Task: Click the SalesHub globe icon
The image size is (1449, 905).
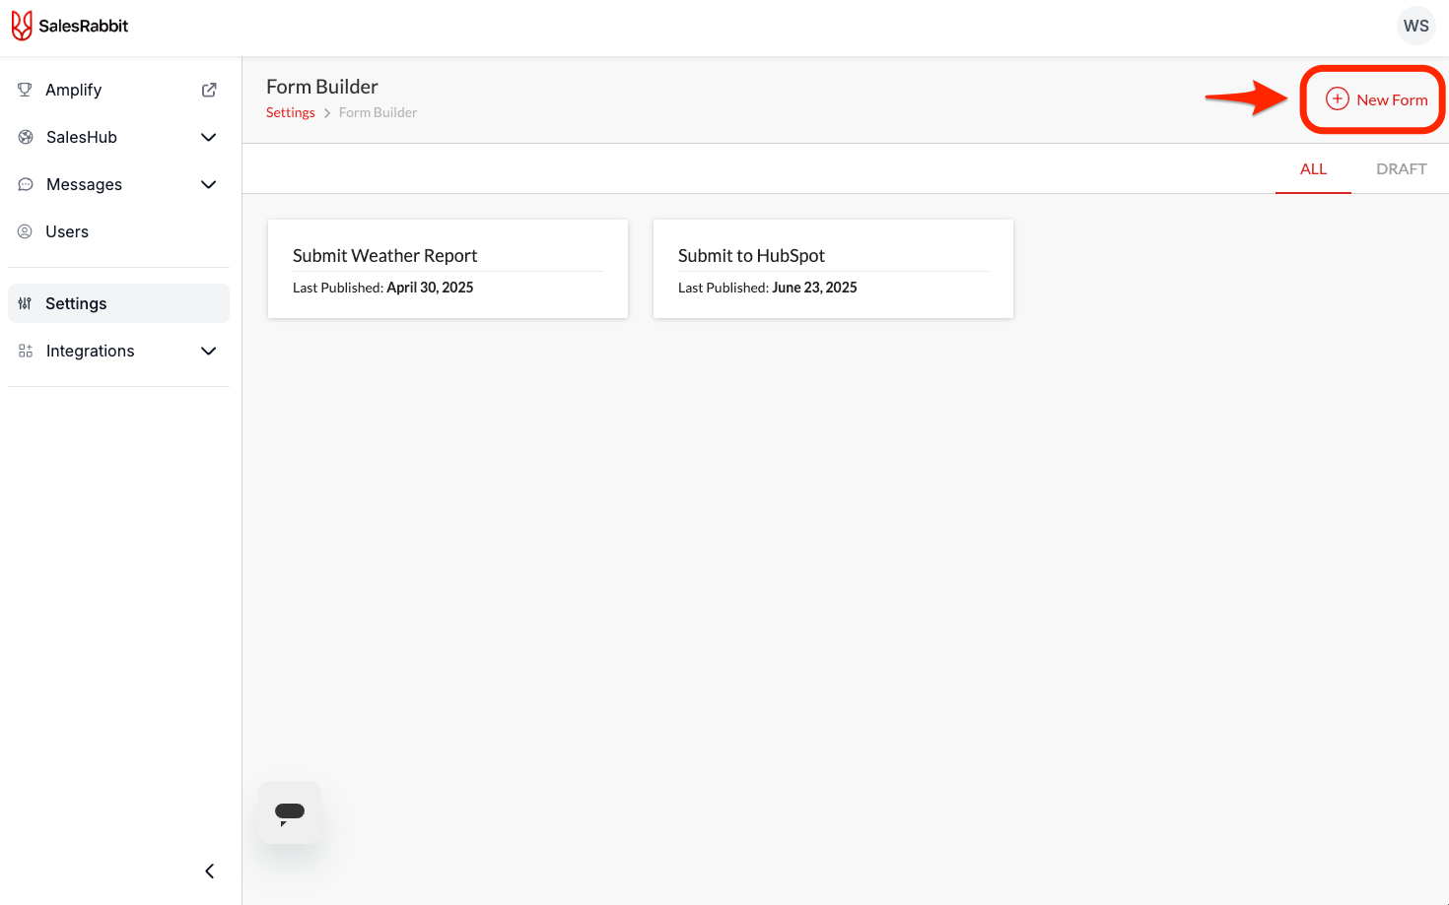Action: coord(26,137)
